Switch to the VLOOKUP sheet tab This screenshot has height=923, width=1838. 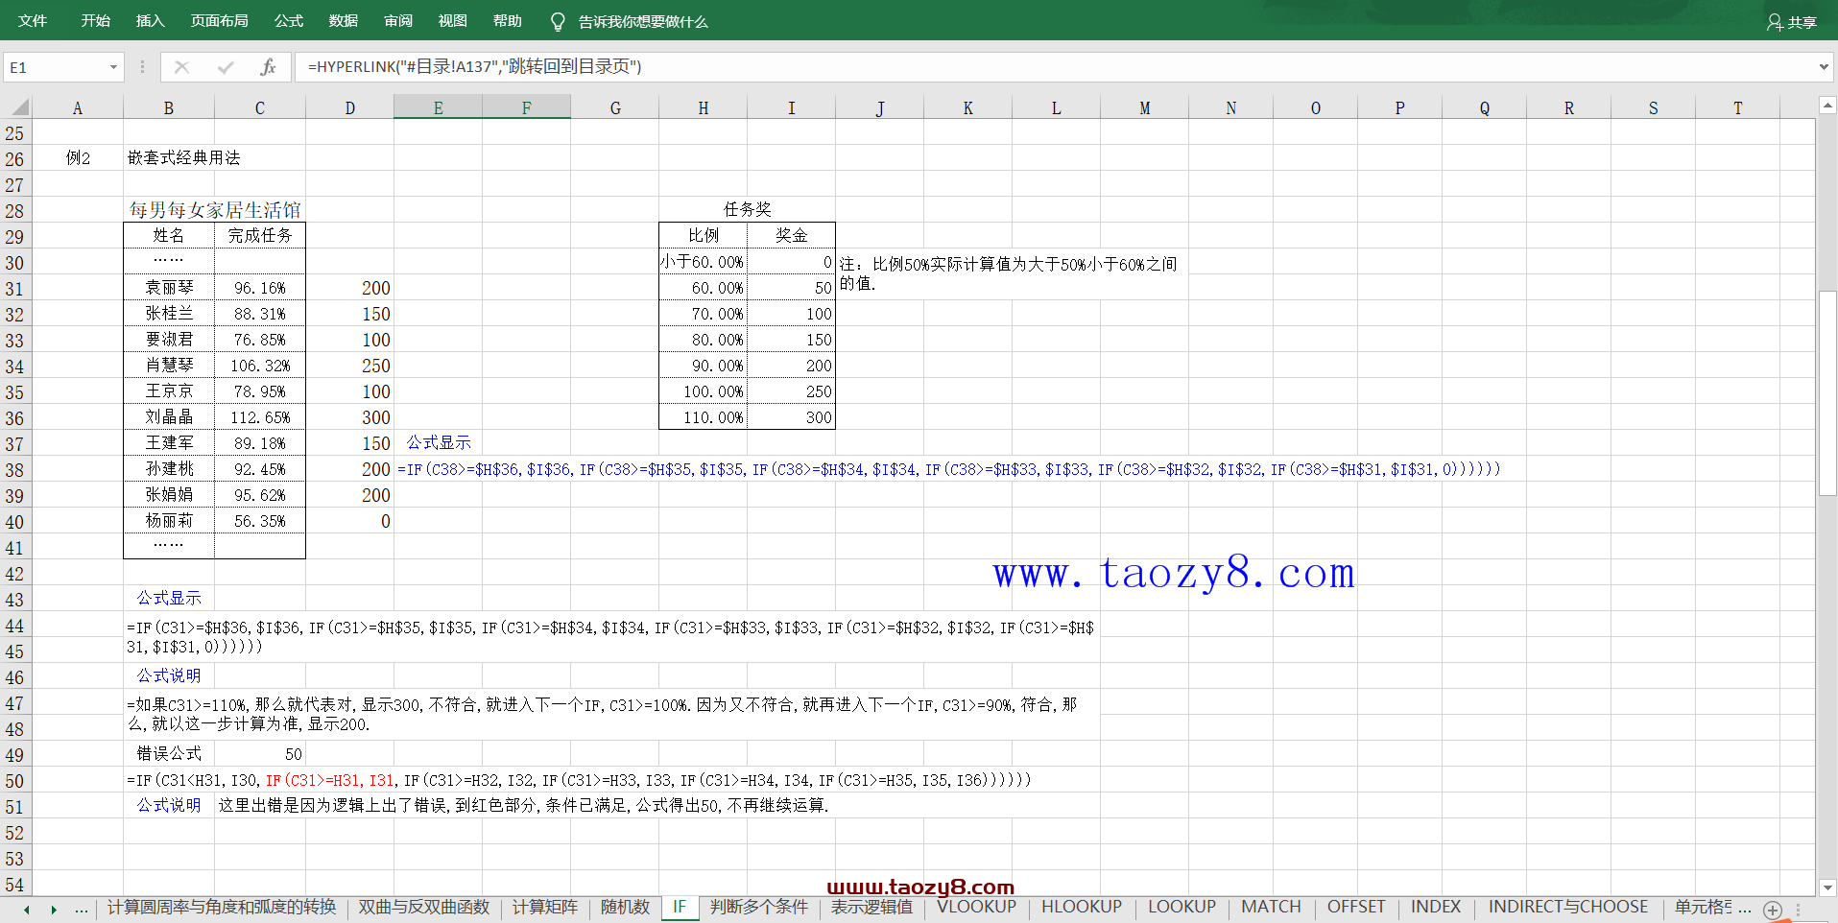pyautogui.click(x=976, y=907)
